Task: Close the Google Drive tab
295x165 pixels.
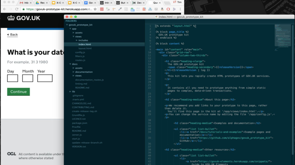Action: (x=47, y=3)
